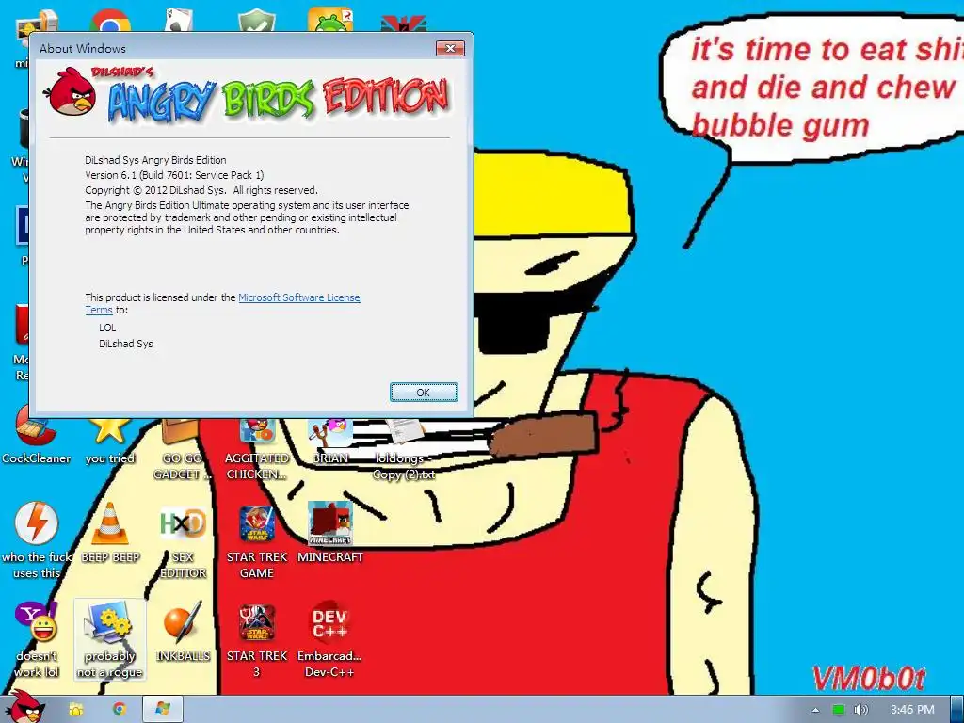Viewport: 964px width, 723px height.
Task: Click the 'Version 6.1 (Build 7601: Service Pack 1)' text
Action: coord(174,175)
